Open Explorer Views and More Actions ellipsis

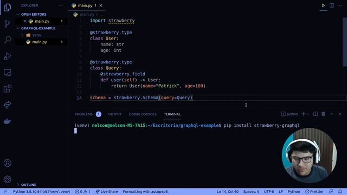click(60, 5)
